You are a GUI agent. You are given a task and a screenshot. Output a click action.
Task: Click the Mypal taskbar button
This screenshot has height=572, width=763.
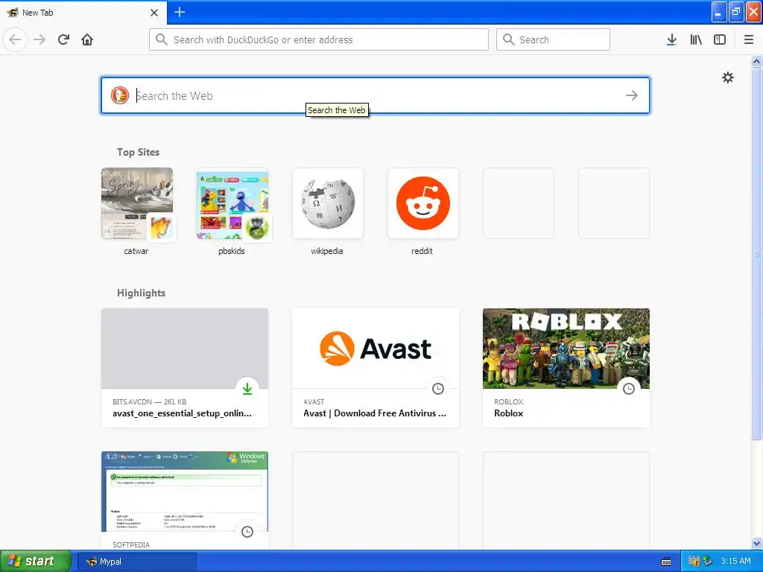point(137,562)
